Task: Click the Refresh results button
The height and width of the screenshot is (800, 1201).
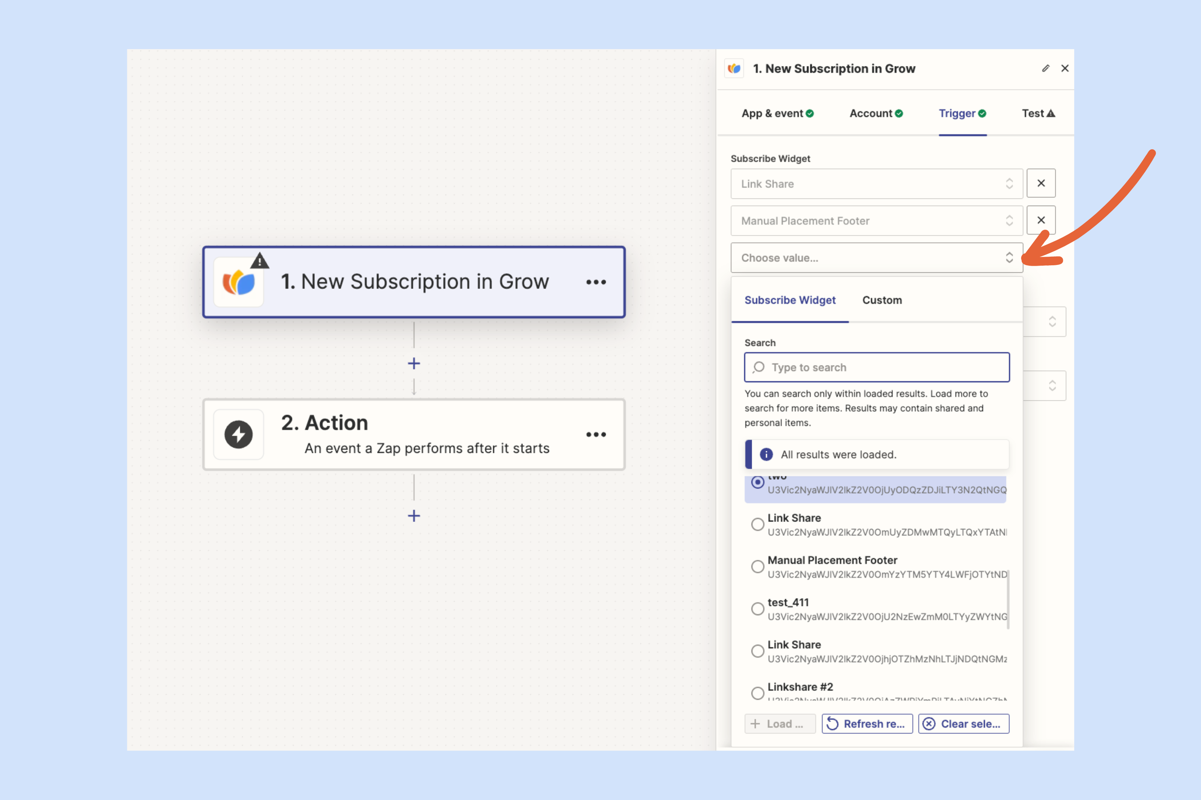Action: tap(867, 724)
